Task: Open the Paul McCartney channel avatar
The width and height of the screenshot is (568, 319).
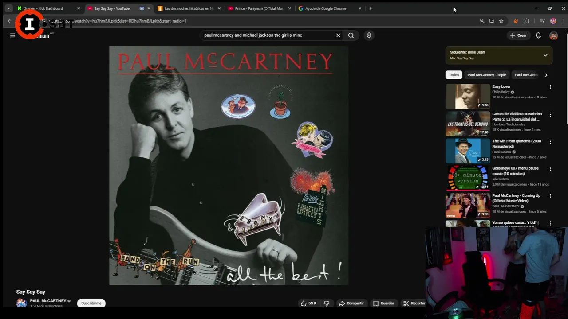Action: pyautogui.click(x=21, y=303)
